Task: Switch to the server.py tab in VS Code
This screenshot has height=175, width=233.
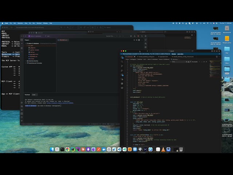Action: [x=130, y=57]
